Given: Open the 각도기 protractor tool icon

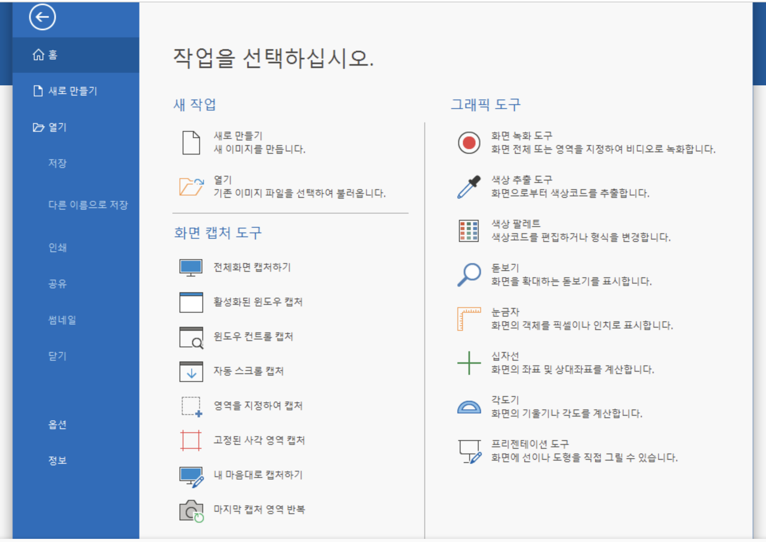Looking at the screenshot, I should [469, 406].
